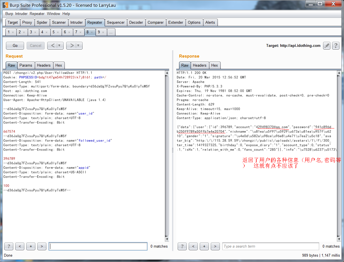
Task: Show request Params view tab
Action: point(26,65)
